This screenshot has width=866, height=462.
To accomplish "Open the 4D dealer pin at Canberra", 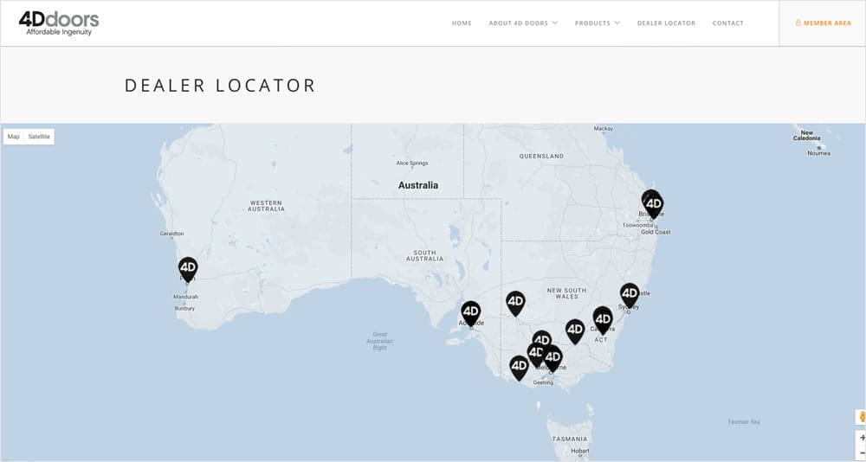I will tap(604, 318).
